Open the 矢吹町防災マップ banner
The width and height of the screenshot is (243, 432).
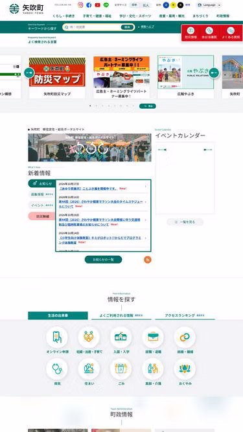57,77
